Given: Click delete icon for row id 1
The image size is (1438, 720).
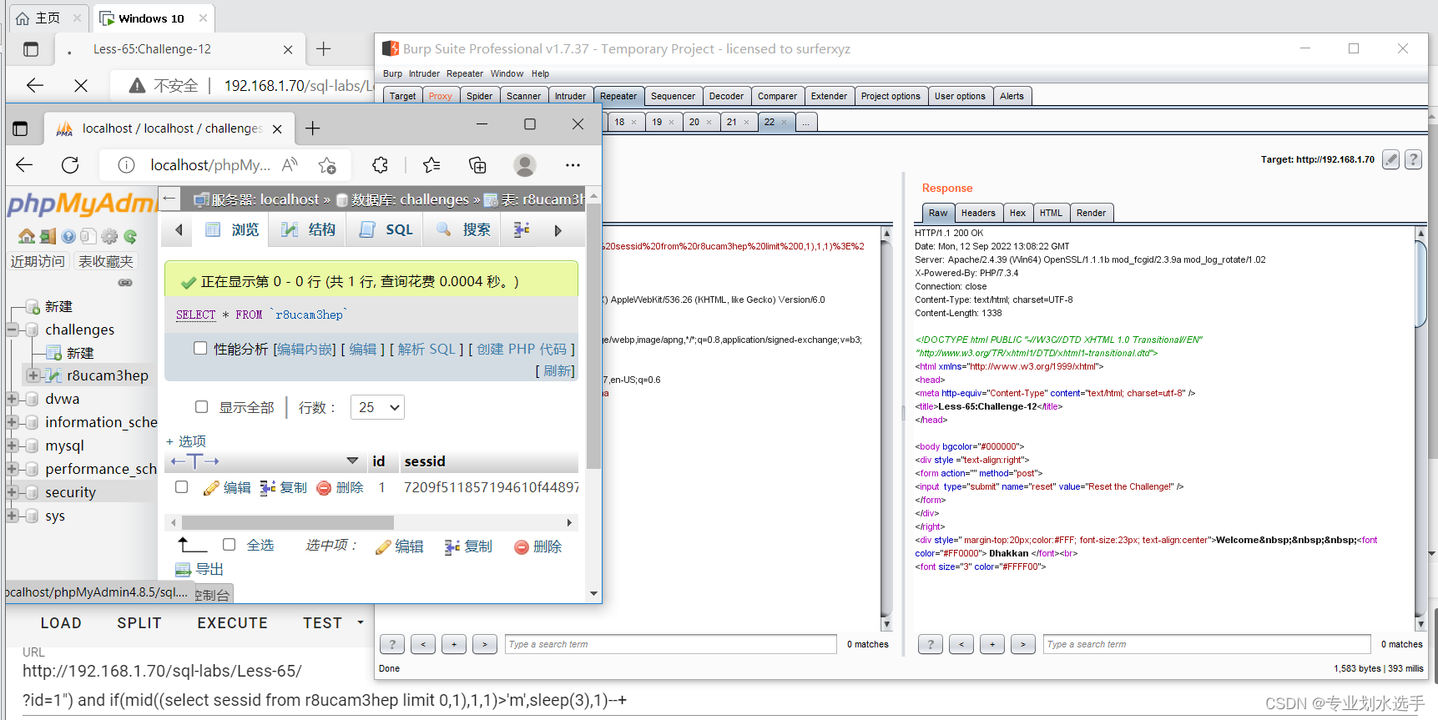Looking at the screenshot, I should 324,487.
